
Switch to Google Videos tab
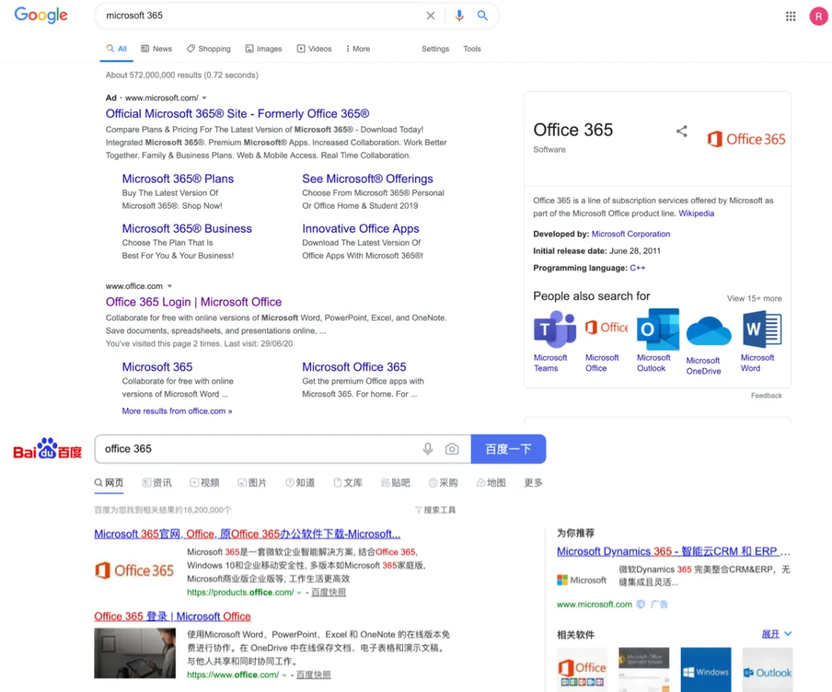pos(314,49)
